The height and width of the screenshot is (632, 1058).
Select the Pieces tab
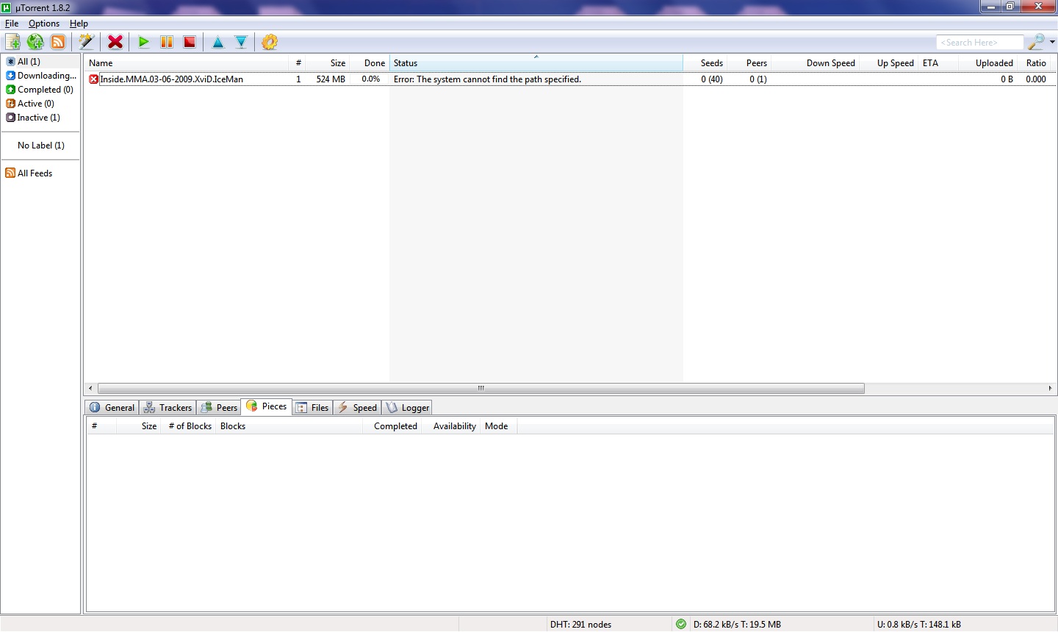(x=267, y=406)
